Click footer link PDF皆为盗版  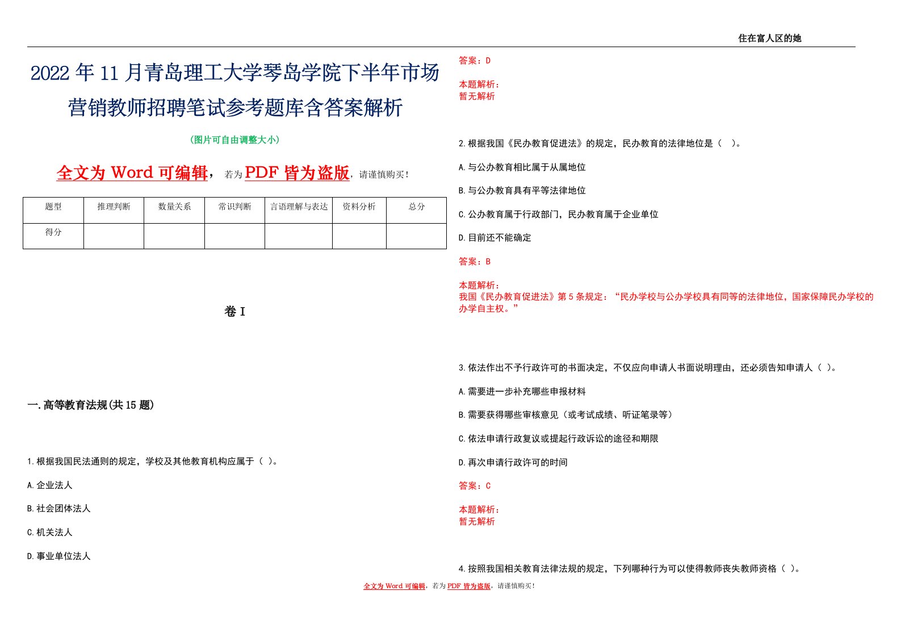pyautogui.click(x=469, y=586)
